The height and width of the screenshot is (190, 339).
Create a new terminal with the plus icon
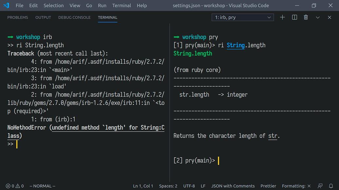pyautogui.click(x=282, y=17)
